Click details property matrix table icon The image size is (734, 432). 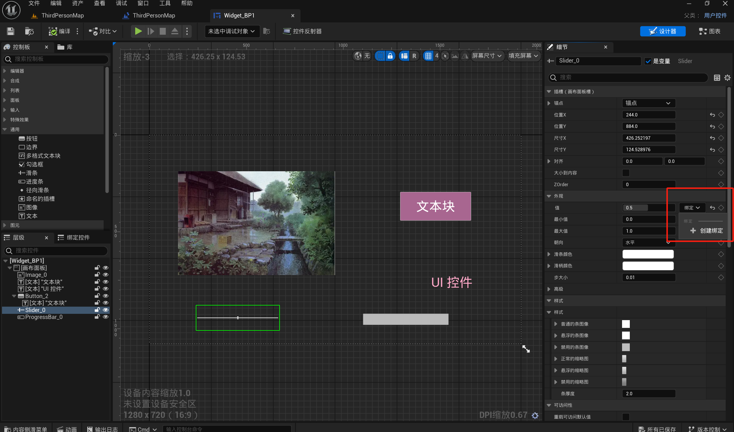click(717, 78)
